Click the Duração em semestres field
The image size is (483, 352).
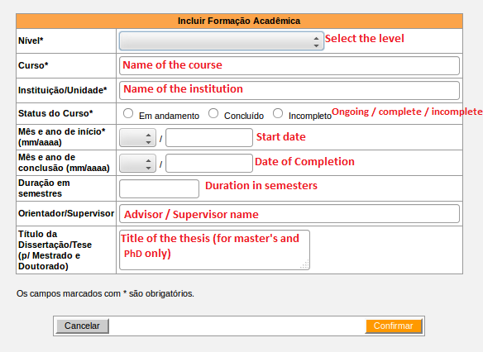(160, 188)
